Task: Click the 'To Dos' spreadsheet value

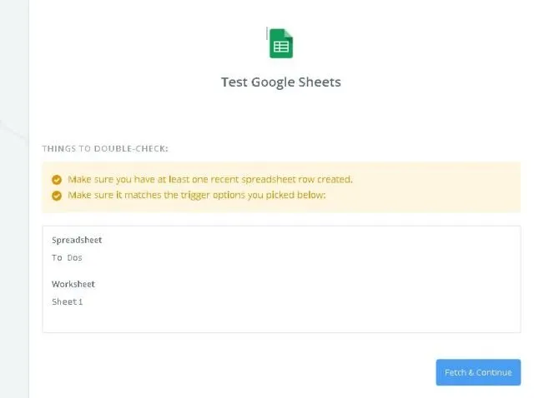Action: coord(67,257)
